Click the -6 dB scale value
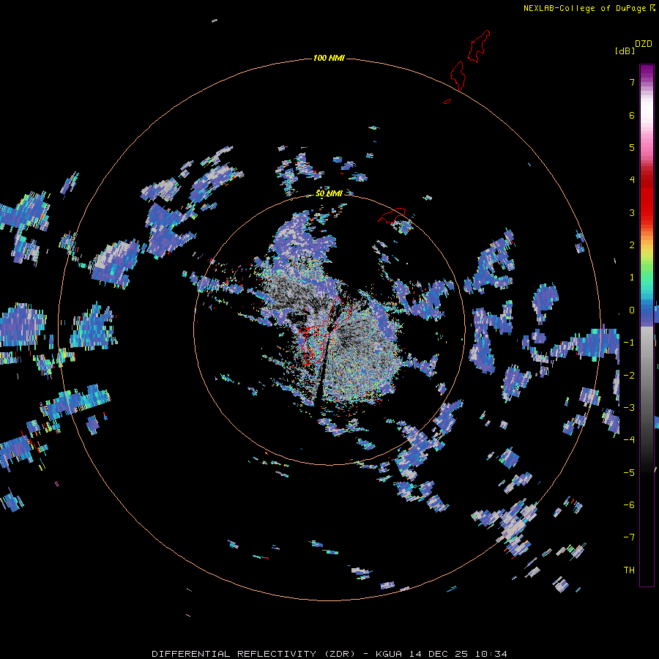This screenshot has height=659, width=659. 629,505
